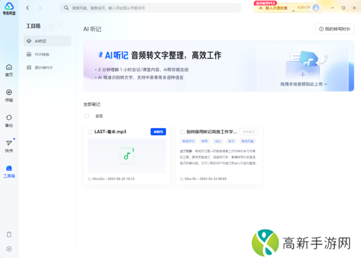Maximize the Quark window
This screenshot has width=361, height=258.
344,8
